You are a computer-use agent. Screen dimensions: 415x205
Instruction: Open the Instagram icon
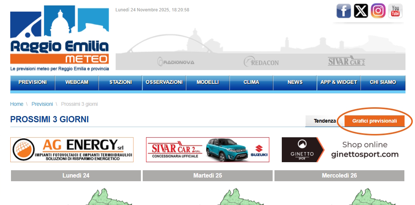tap(378, 11)
